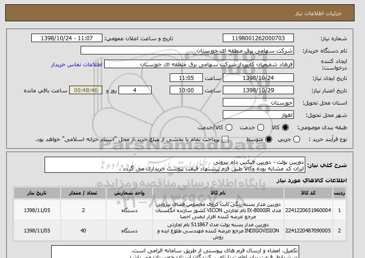
Task: Click the delivery city field اهواز
Action: tap(258, 115)
